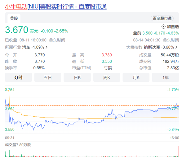Switch the chart to the 周K tab

tap(107, 77)
